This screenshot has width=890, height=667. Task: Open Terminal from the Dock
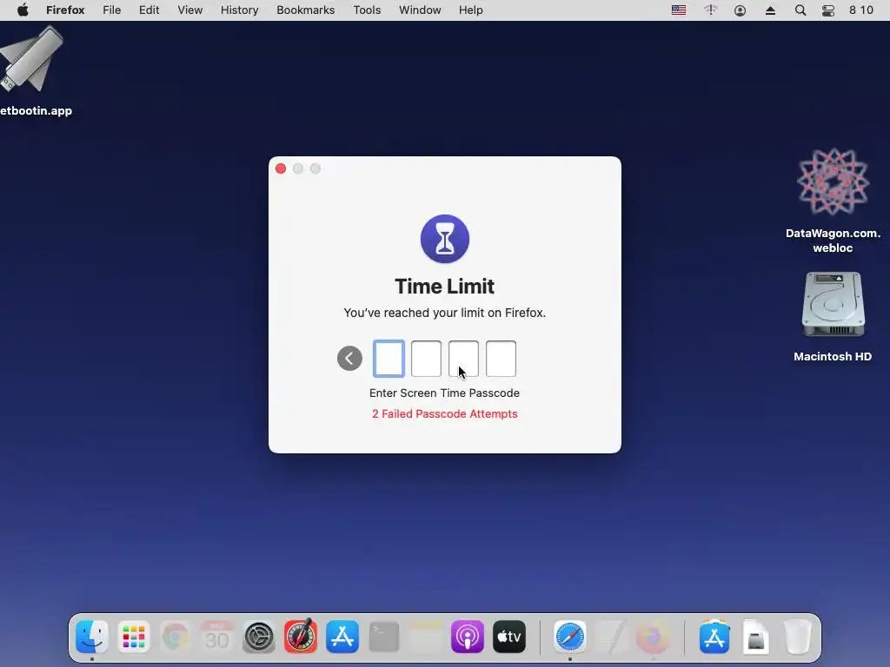[x=384, y=637]
